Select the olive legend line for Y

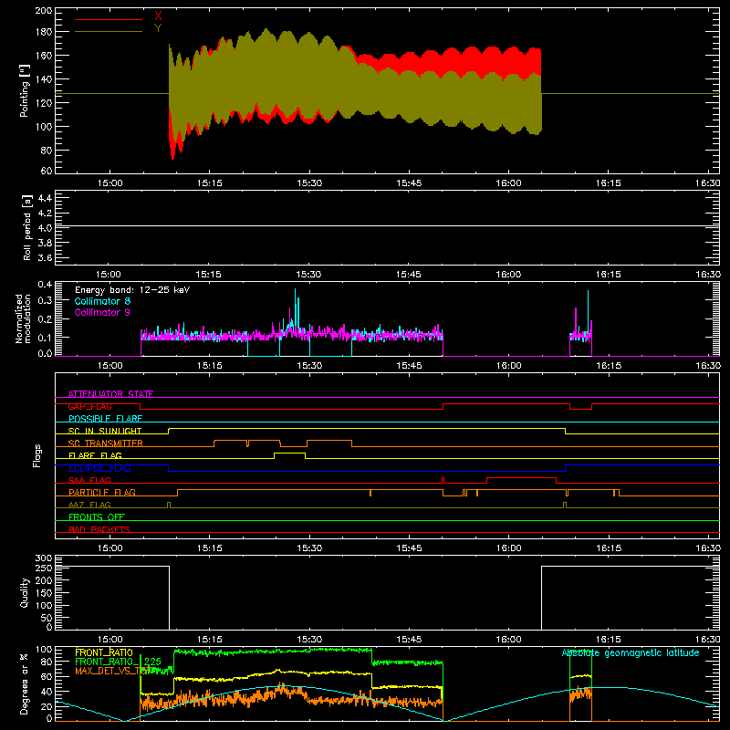coord(109,31)
